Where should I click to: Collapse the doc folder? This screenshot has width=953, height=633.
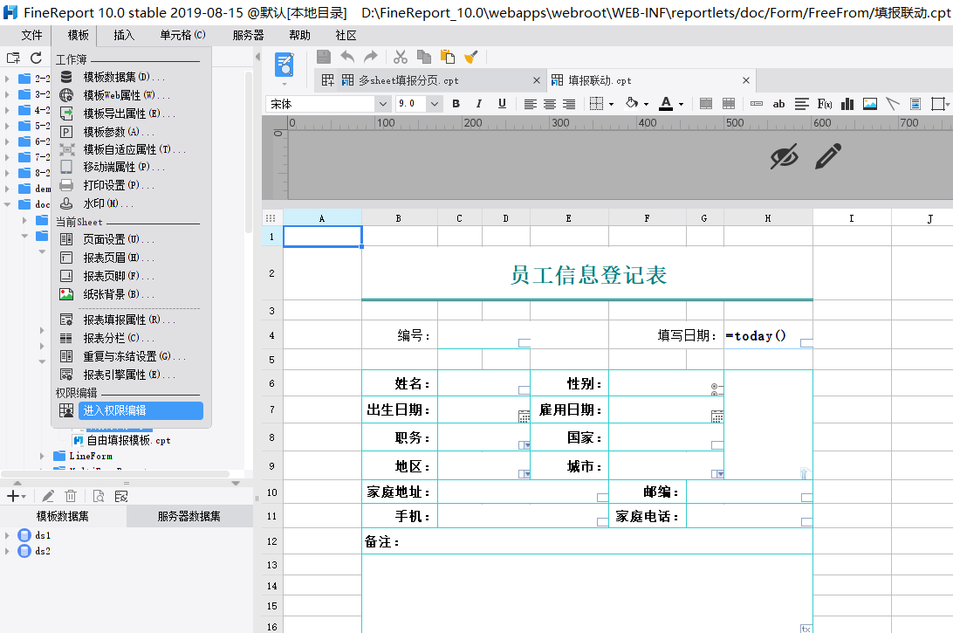[7, 204]
